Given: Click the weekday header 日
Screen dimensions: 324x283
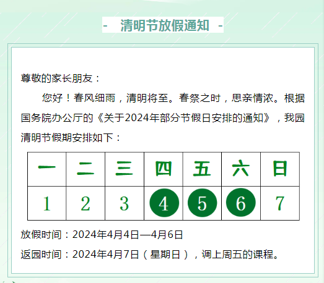Looking at the screenshot, I should coord(280,169).
